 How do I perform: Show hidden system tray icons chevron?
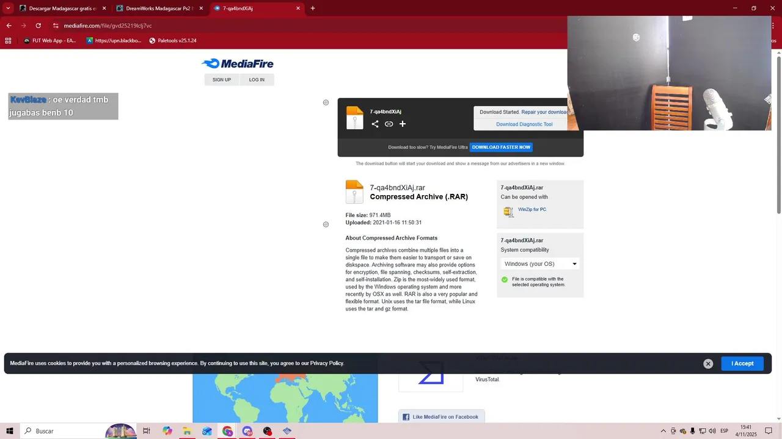(663, 431)
